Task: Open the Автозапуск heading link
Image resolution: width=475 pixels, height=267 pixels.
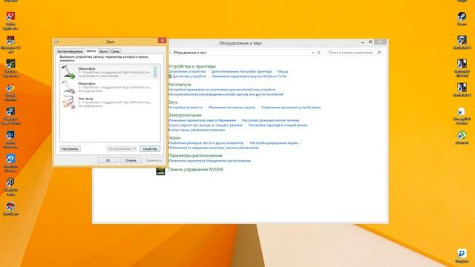Action: click(x=180, y=85)
